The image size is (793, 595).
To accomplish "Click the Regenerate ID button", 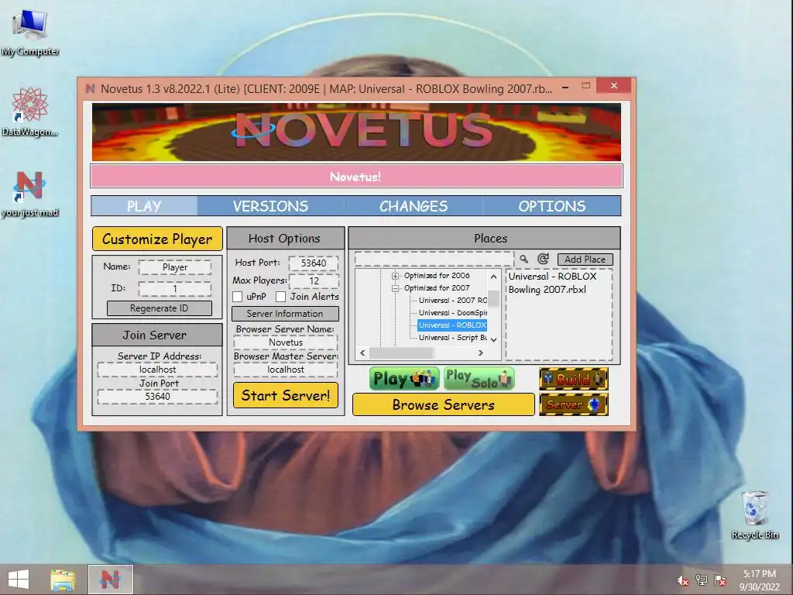I will coord(160,308).
